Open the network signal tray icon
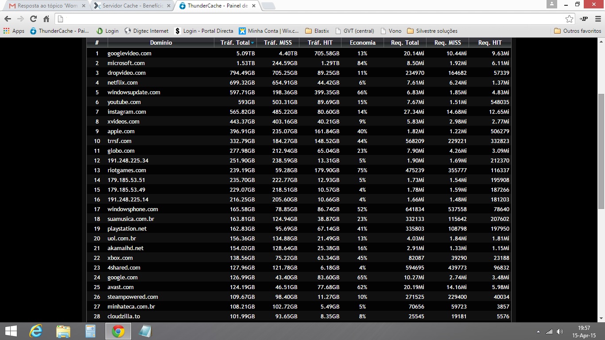 pos(549,332)
